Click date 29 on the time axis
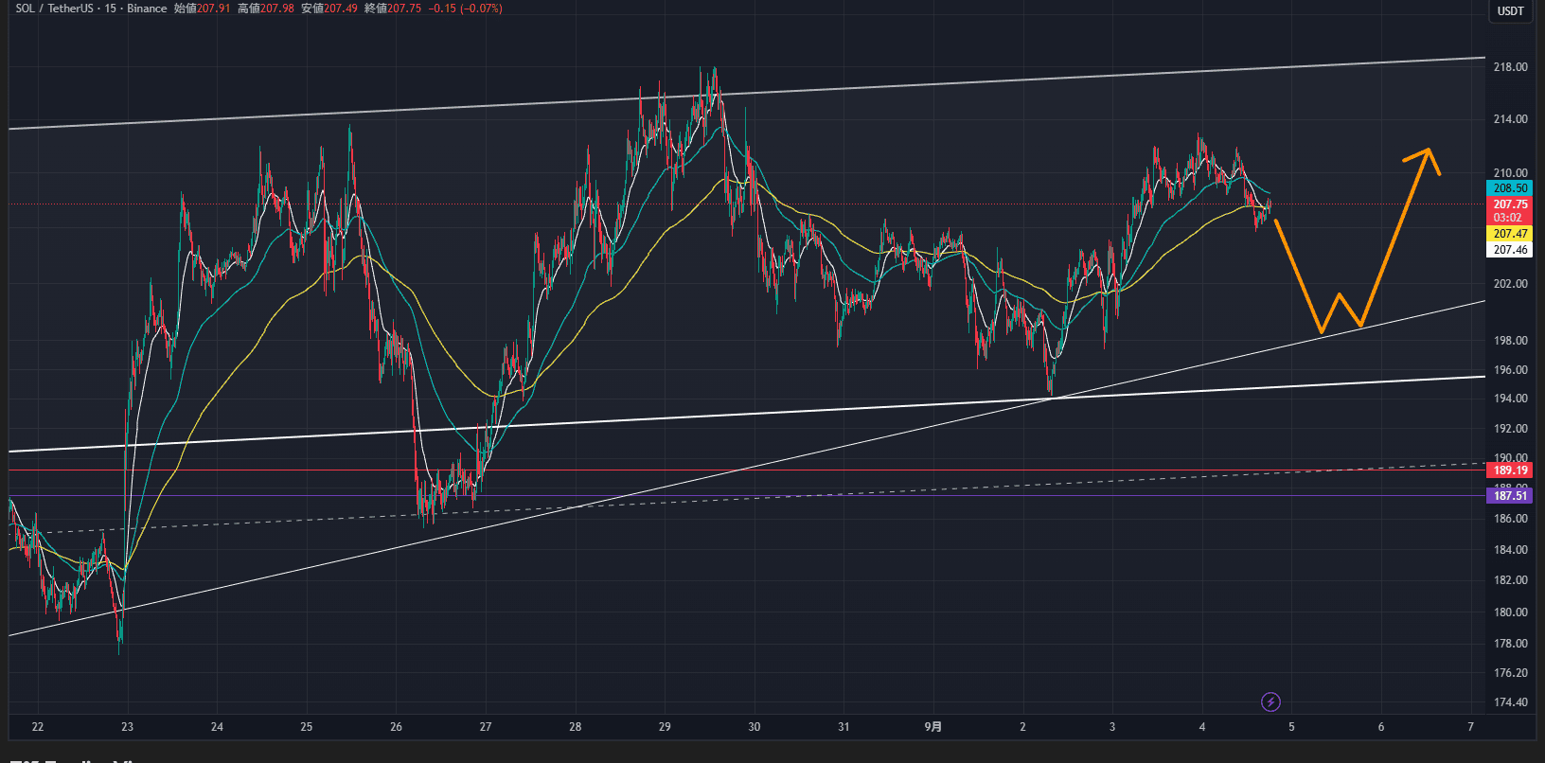The image size is (1545, 763). point(665,727)
